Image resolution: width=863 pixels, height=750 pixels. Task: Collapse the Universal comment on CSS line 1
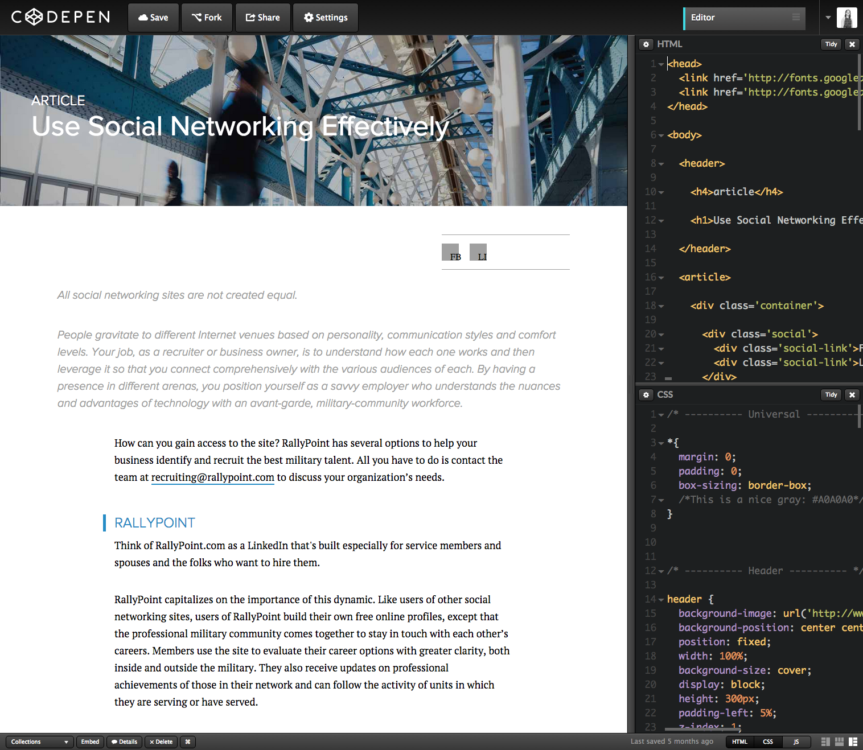click(x=661, y=415)
